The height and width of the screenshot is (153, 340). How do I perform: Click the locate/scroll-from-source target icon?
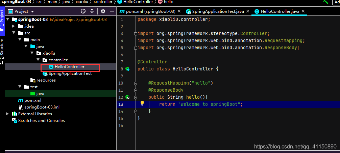click(x=83, y=11)
